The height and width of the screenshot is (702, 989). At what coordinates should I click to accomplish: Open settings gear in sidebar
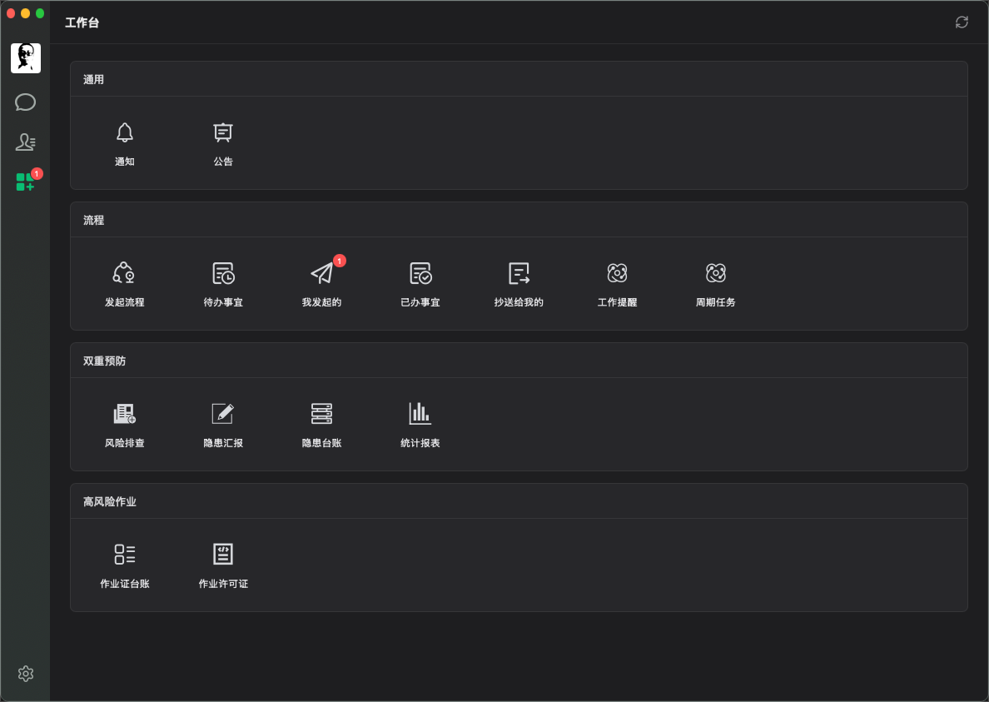tap(26, 674)
